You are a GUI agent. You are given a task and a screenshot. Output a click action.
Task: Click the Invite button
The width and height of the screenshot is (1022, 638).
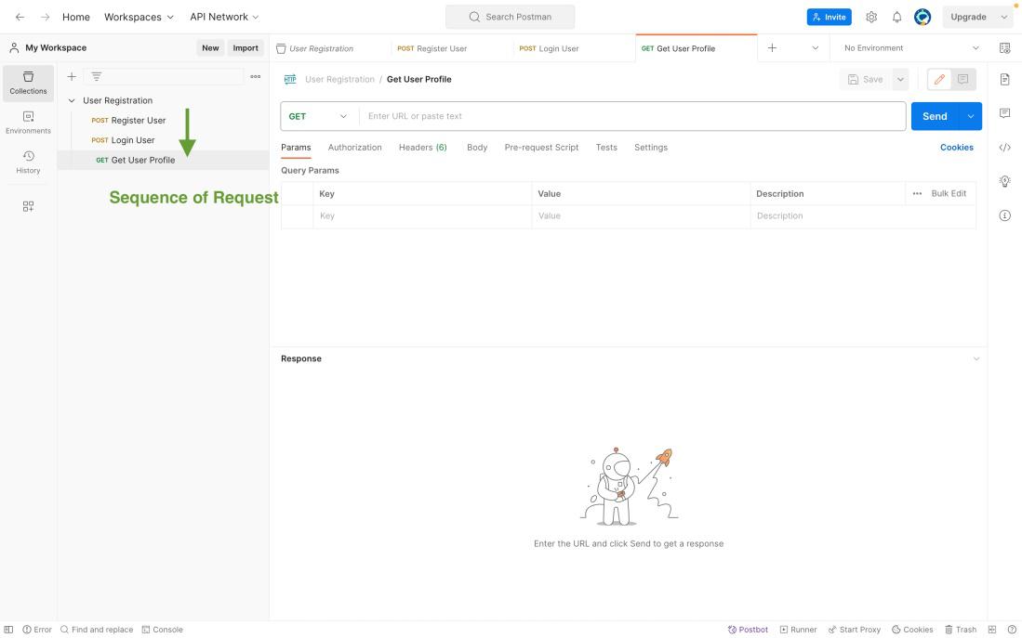(x=830, y=17)
